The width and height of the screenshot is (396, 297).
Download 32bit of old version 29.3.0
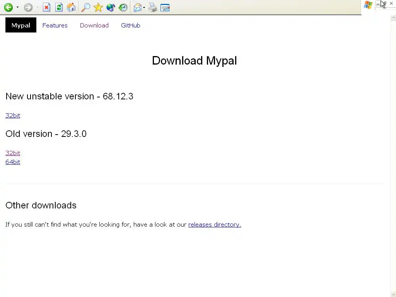13,153
